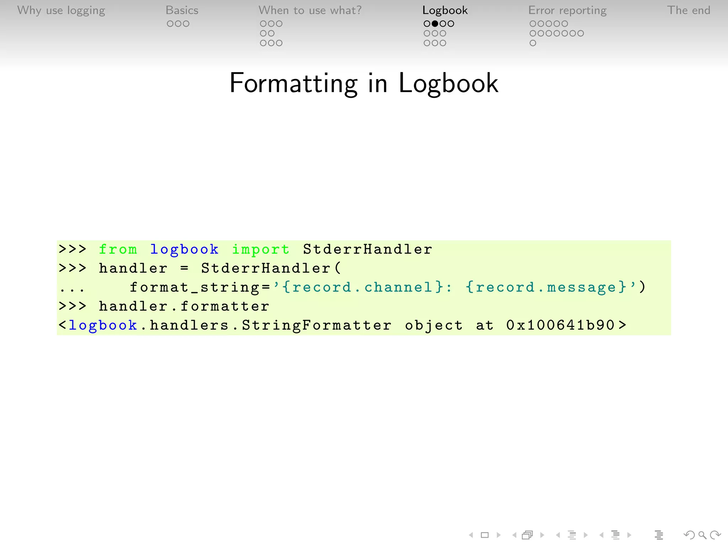
Task: Select fourth dot in Logbook top row
Action: (x=451, y=24)
